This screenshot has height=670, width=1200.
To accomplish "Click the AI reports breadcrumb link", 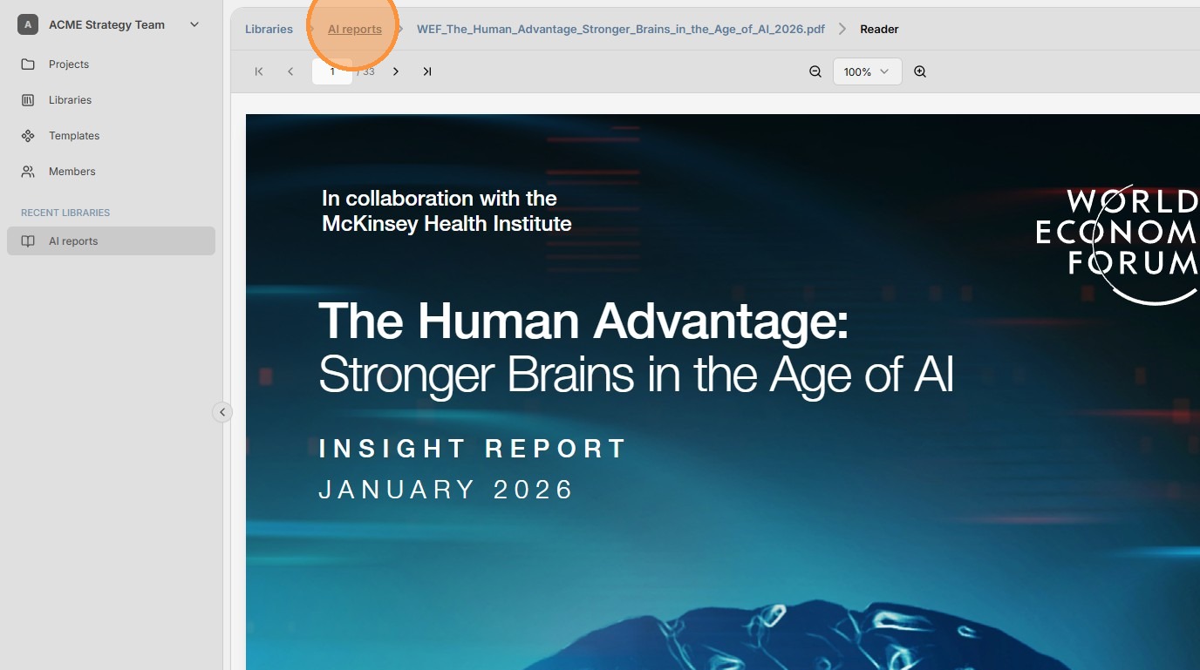I will point(355,29).
